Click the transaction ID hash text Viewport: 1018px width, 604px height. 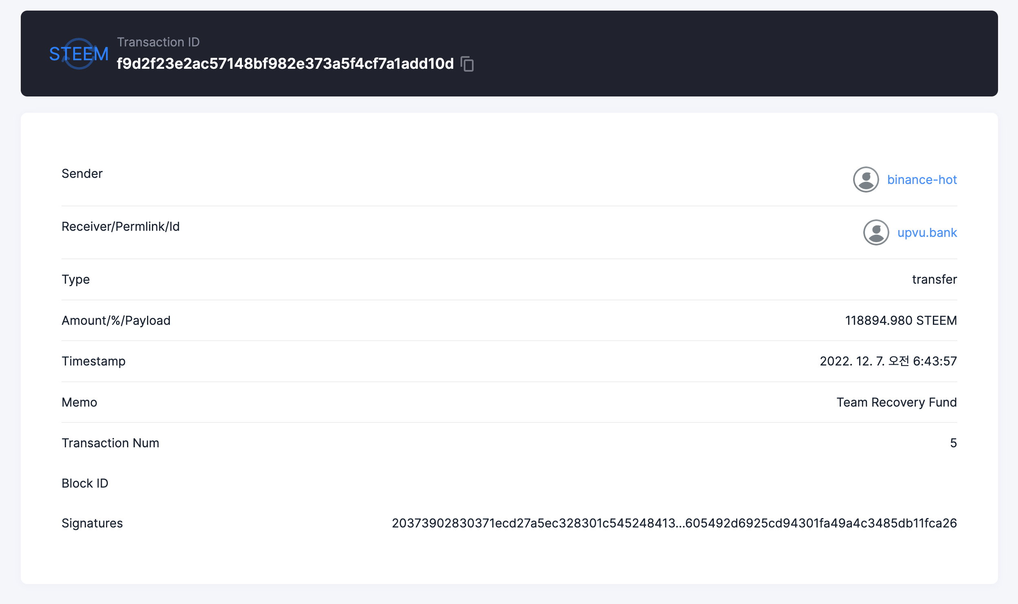(x=285, y=64)
